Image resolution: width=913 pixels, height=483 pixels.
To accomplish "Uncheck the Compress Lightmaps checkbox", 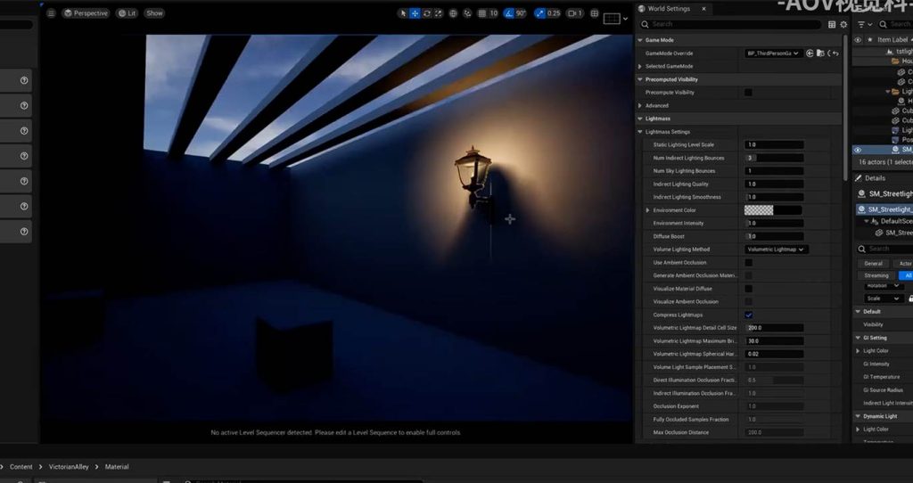I will 748,315.
